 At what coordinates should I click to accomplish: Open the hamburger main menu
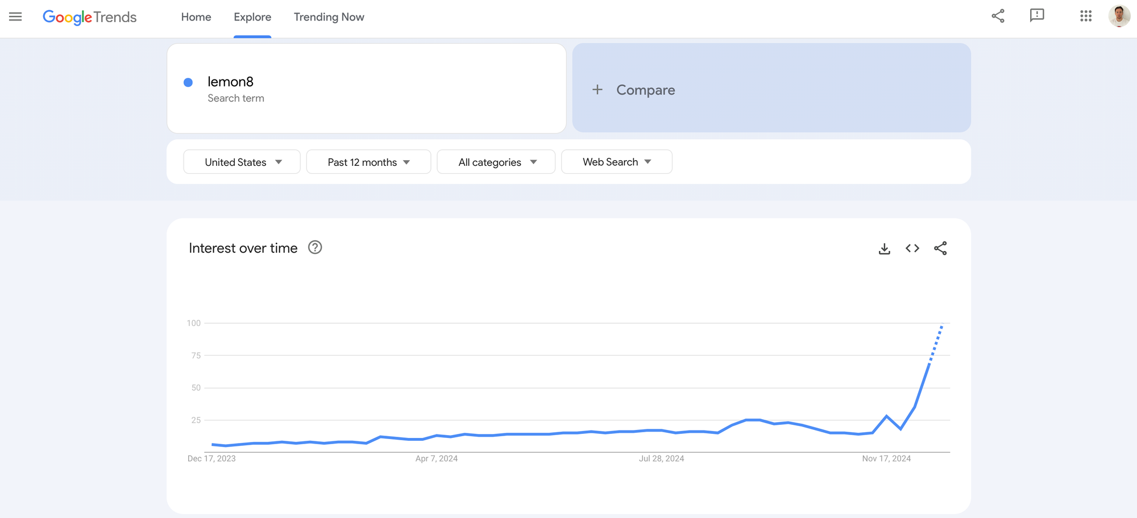click(15, 17)
